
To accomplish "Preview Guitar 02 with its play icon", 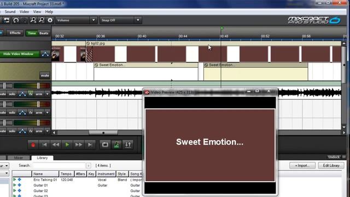I will 15,191.
